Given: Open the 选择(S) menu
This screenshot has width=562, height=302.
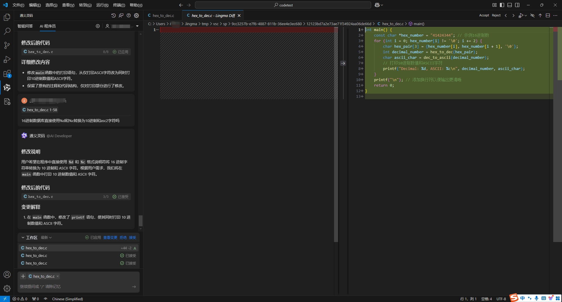Looking at the screenshot, I should (51, 5).
